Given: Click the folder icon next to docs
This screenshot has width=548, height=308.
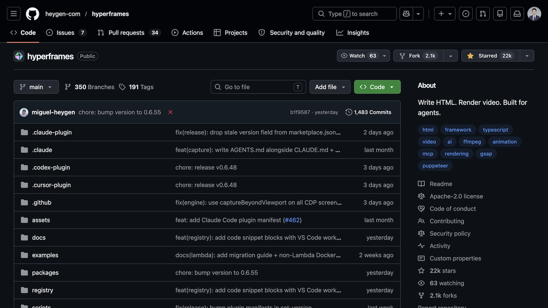Looking at the screenshot, I should click(24, 237).
